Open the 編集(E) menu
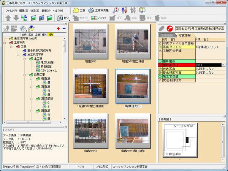This screenshot has width=228, height=171. (x=24, y=11)
